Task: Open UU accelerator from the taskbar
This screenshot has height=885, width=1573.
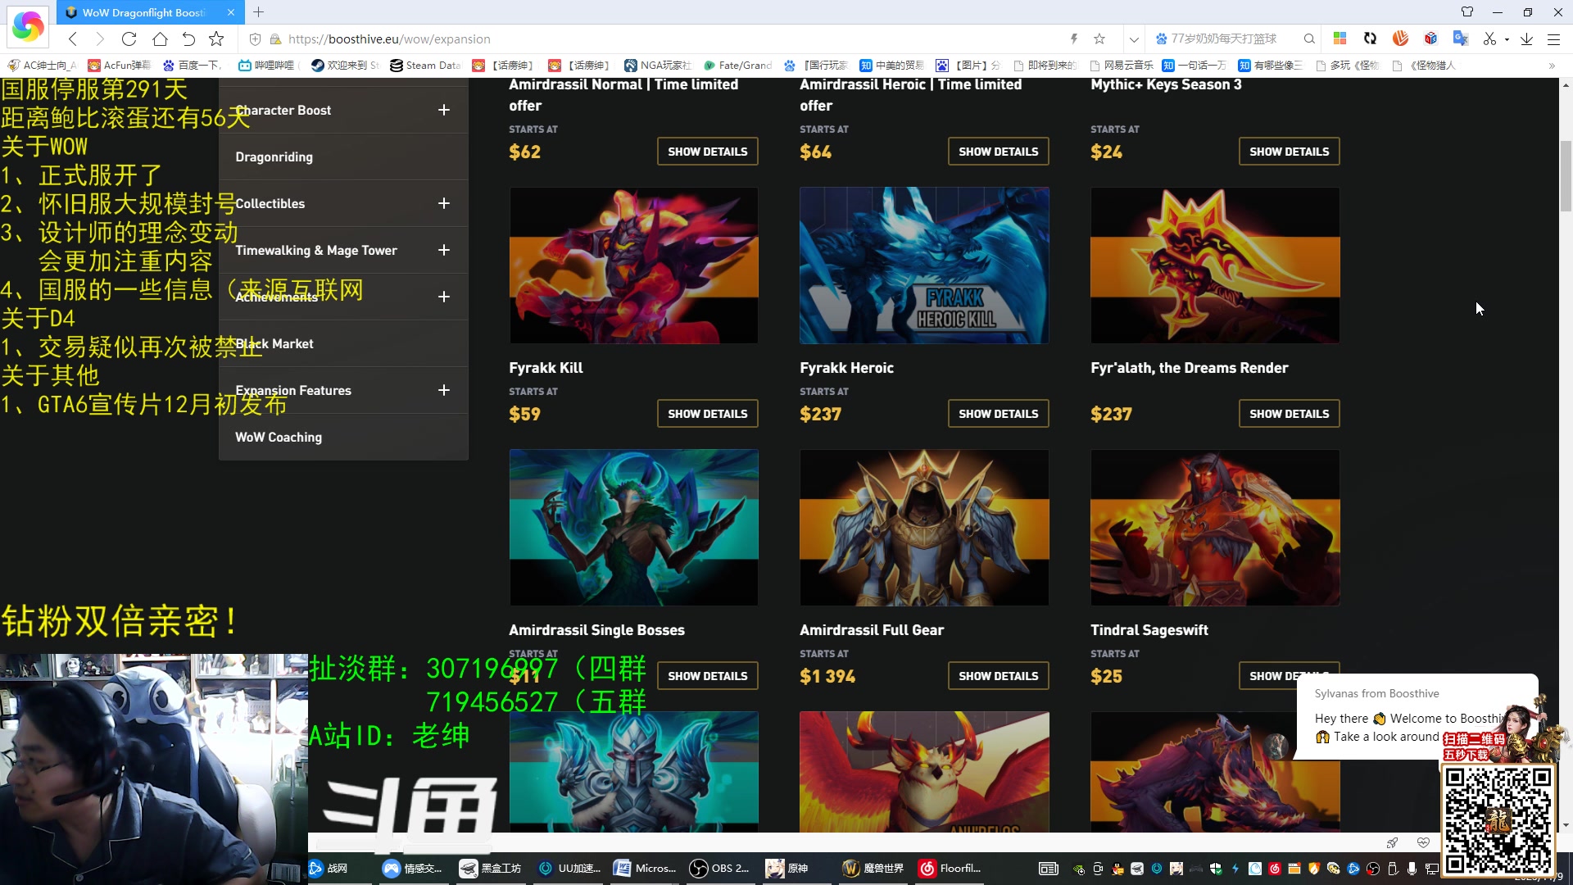Action: 569,869
